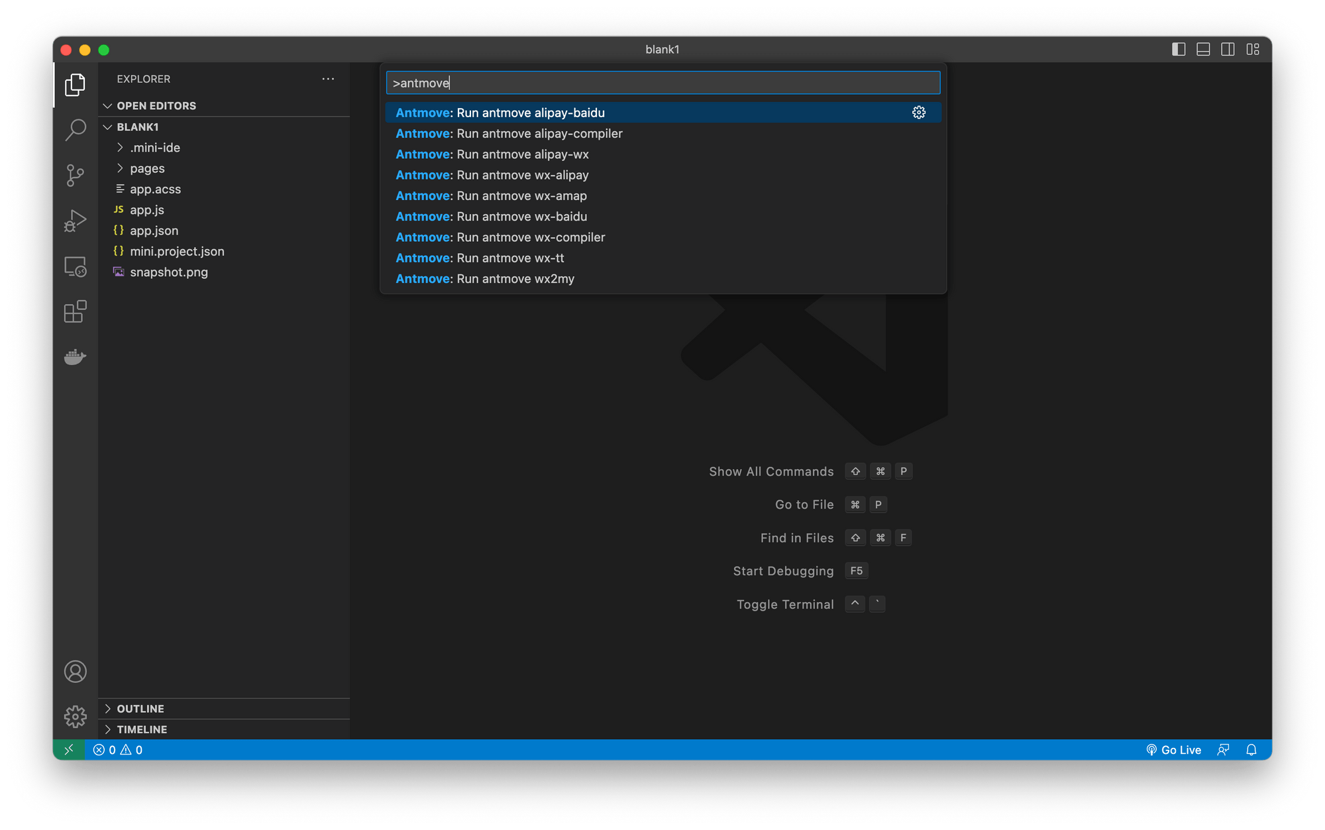Expand the Timeline section
The width and height of the screenshot is (1325, 830).
point(225,729)
